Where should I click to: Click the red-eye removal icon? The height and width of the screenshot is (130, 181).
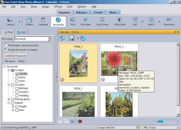(x=80, y=121)
